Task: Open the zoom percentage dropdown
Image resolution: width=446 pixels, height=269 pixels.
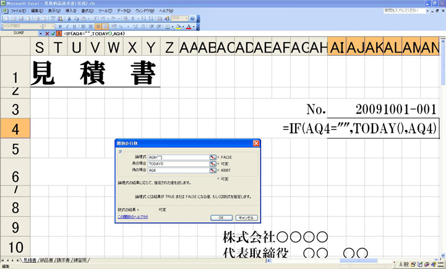Action: (x=187, y=19)
